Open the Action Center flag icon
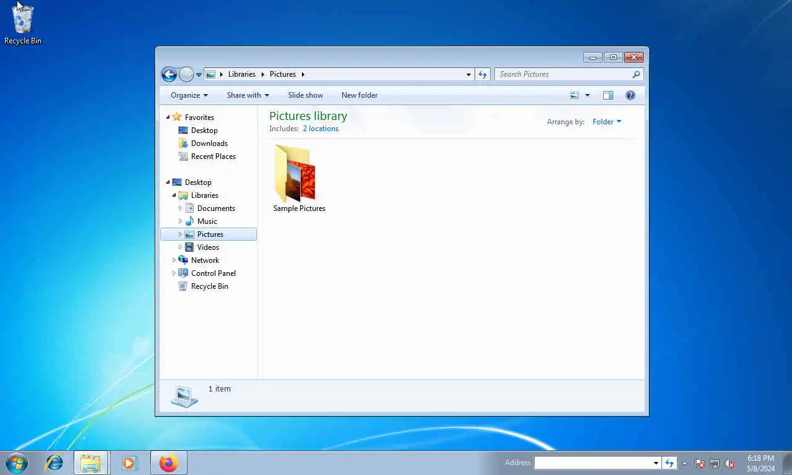Screen dimensions: 792x475 tap(700, 463)
